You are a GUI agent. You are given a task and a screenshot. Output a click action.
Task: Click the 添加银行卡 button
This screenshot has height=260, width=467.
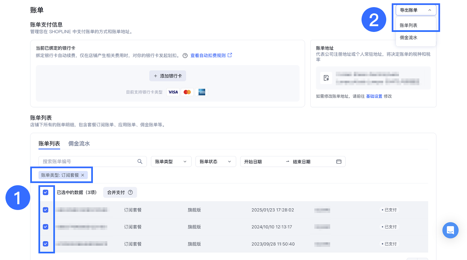pyautogui.click(x=168, y=76)
